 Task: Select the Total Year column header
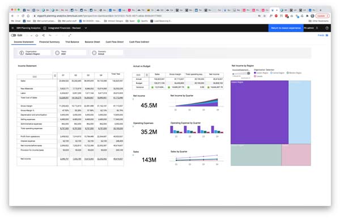click(x=116, y=74)
